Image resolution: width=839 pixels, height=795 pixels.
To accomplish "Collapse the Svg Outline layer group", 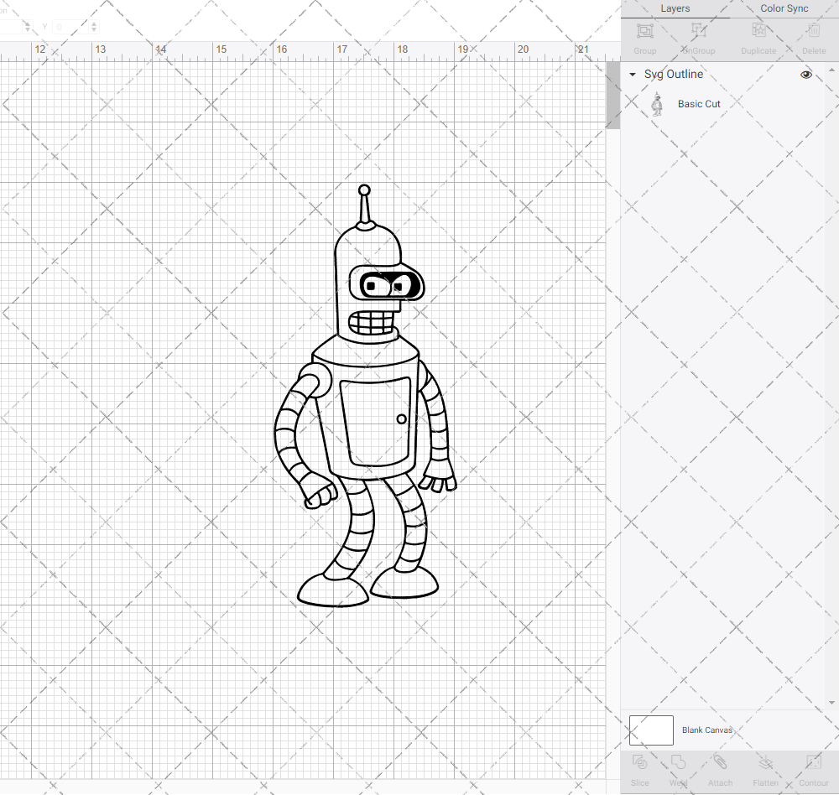I will (x=632, y=74).
